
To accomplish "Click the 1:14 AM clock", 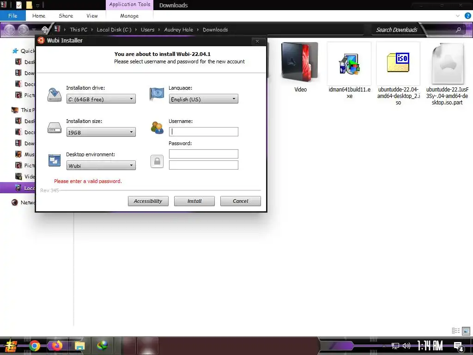I will click(x=430, y=346).
